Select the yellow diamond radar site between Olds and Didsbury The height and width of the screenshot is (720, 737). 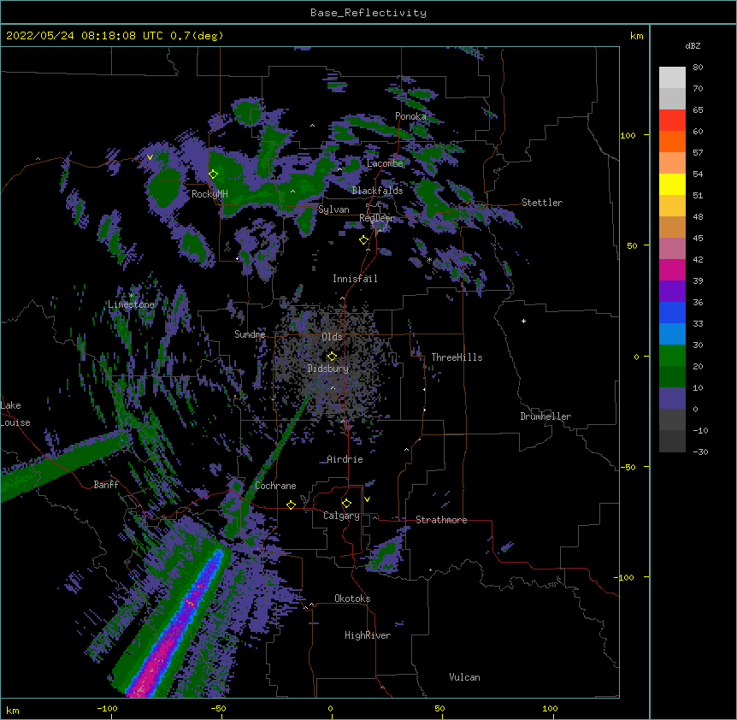pos(332,356)
